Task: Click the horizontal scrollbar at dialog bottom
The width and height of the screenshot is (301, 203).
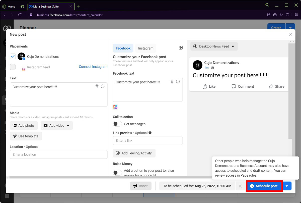Action: tap(100, 177)
